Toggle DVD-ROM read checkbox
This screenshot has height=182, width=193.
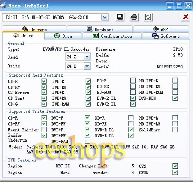pos(175,98)
